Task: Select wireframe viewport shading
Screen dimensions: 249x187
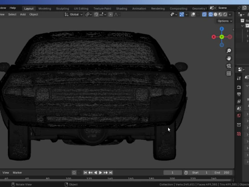Action: tap(211, 15)
